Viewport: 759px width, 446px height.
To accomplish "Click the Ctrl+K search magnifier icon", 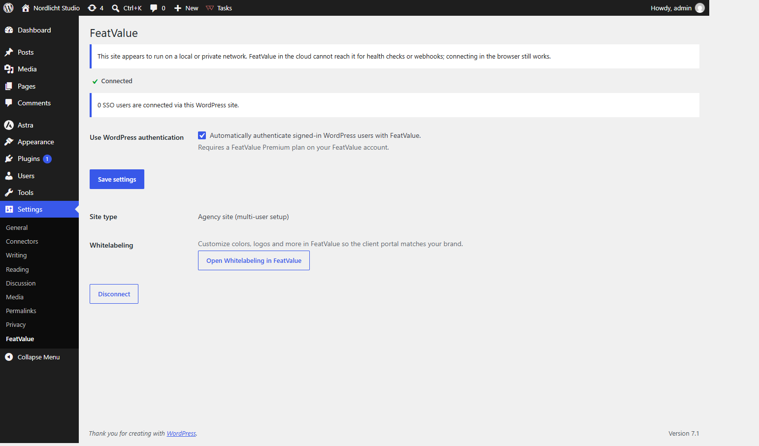I will [x=116, y=8].
